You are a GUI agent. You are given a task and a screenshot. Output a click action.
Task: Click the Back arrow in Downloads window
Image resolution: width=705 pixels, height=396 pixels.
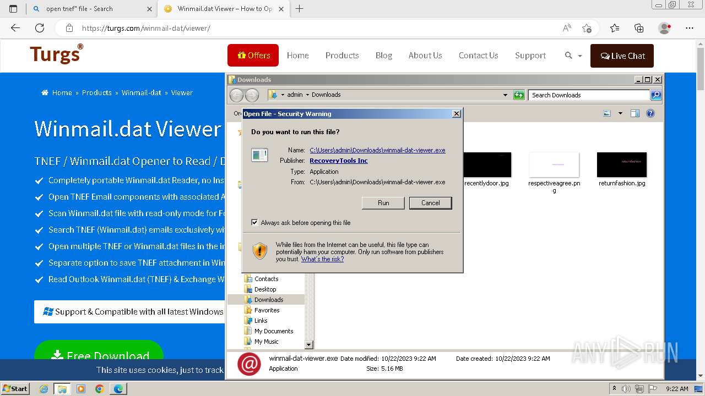point(236,95)
